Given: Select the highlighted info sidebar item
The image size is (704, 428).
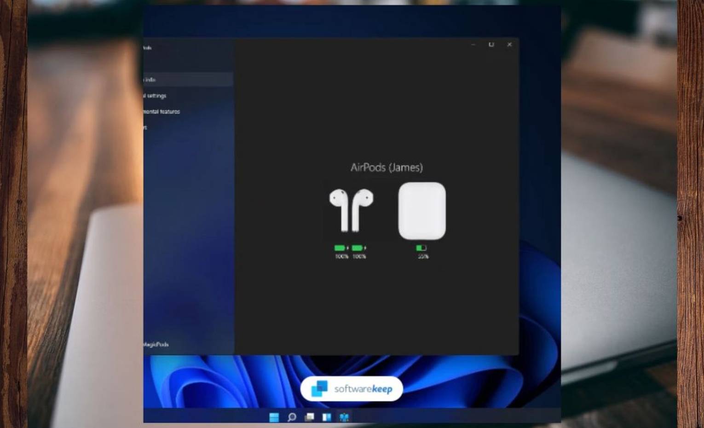Looking at the screenshot, I should coord(188,80).
